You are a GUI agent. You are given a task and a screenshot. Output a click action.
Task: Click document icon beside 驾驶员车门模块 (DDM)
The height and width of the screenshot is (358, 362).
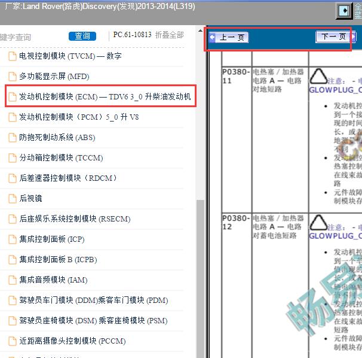[12, 301]
